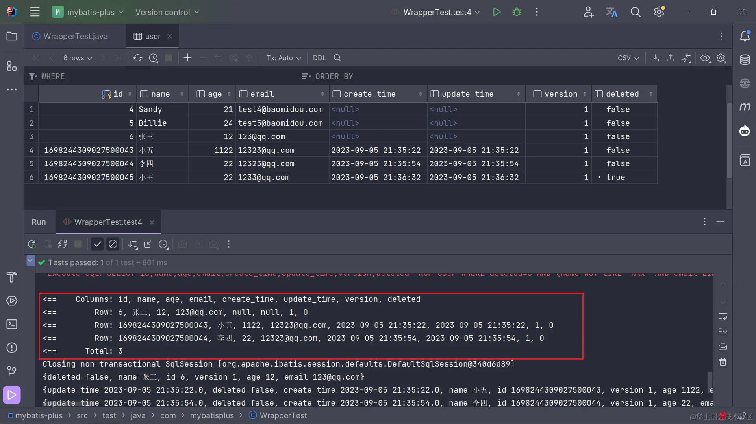Show notifications bell panel

[745, 36]
